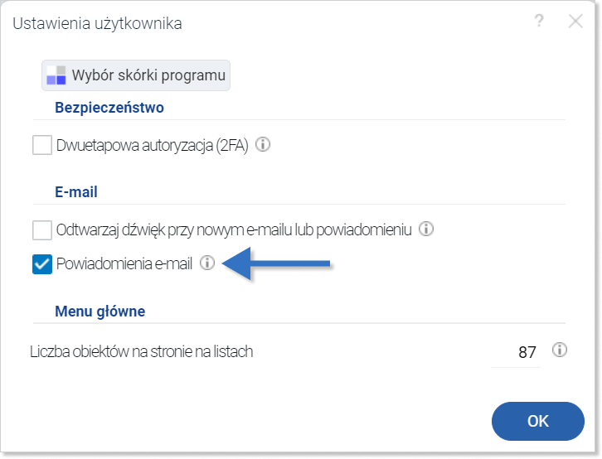Show info for Liczba obiektów na stronie

tap(560, 350)
